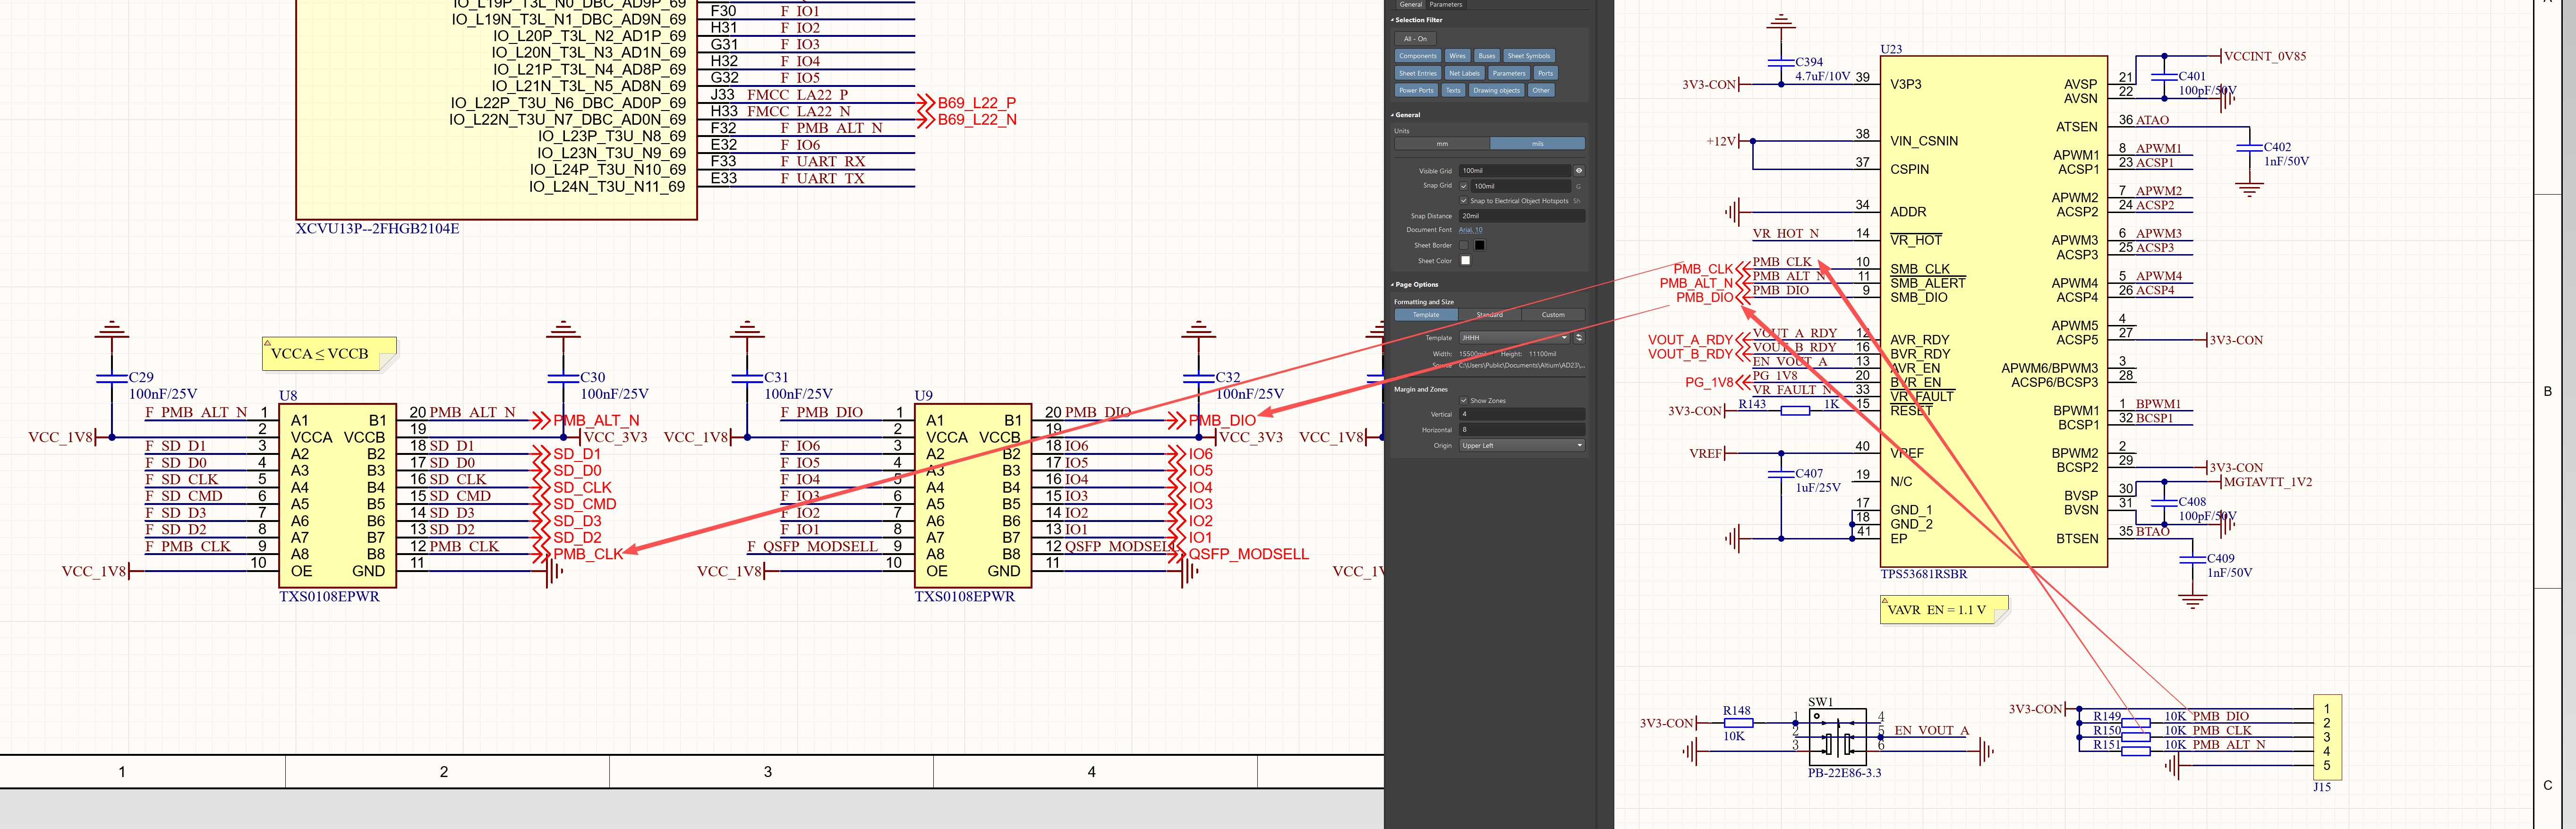Select the R149 resistor symbol

pos(2136,723)
